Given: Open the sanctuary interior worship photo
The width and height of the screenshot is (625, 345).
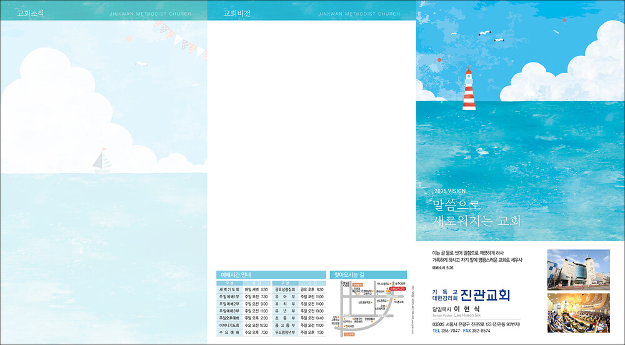Looking at the screenshot, I should (x=578, y=312).
